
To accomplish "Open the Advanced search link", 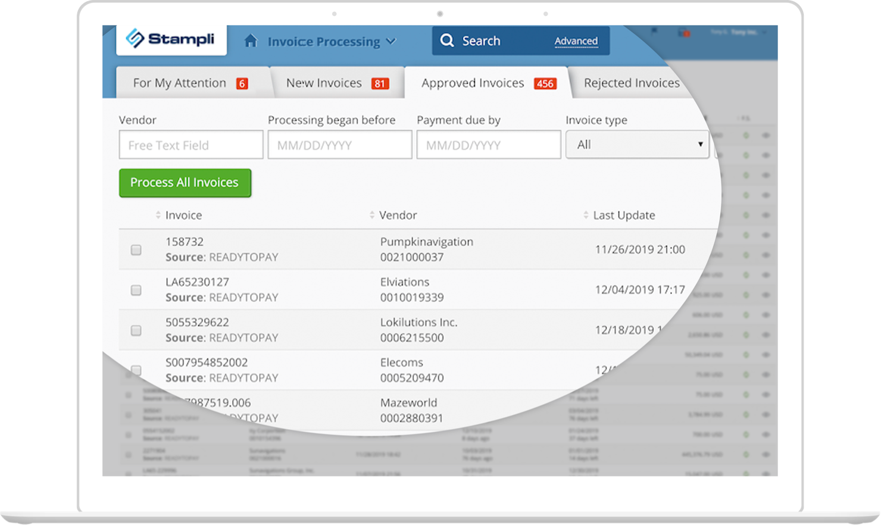I will click(576, 41).
